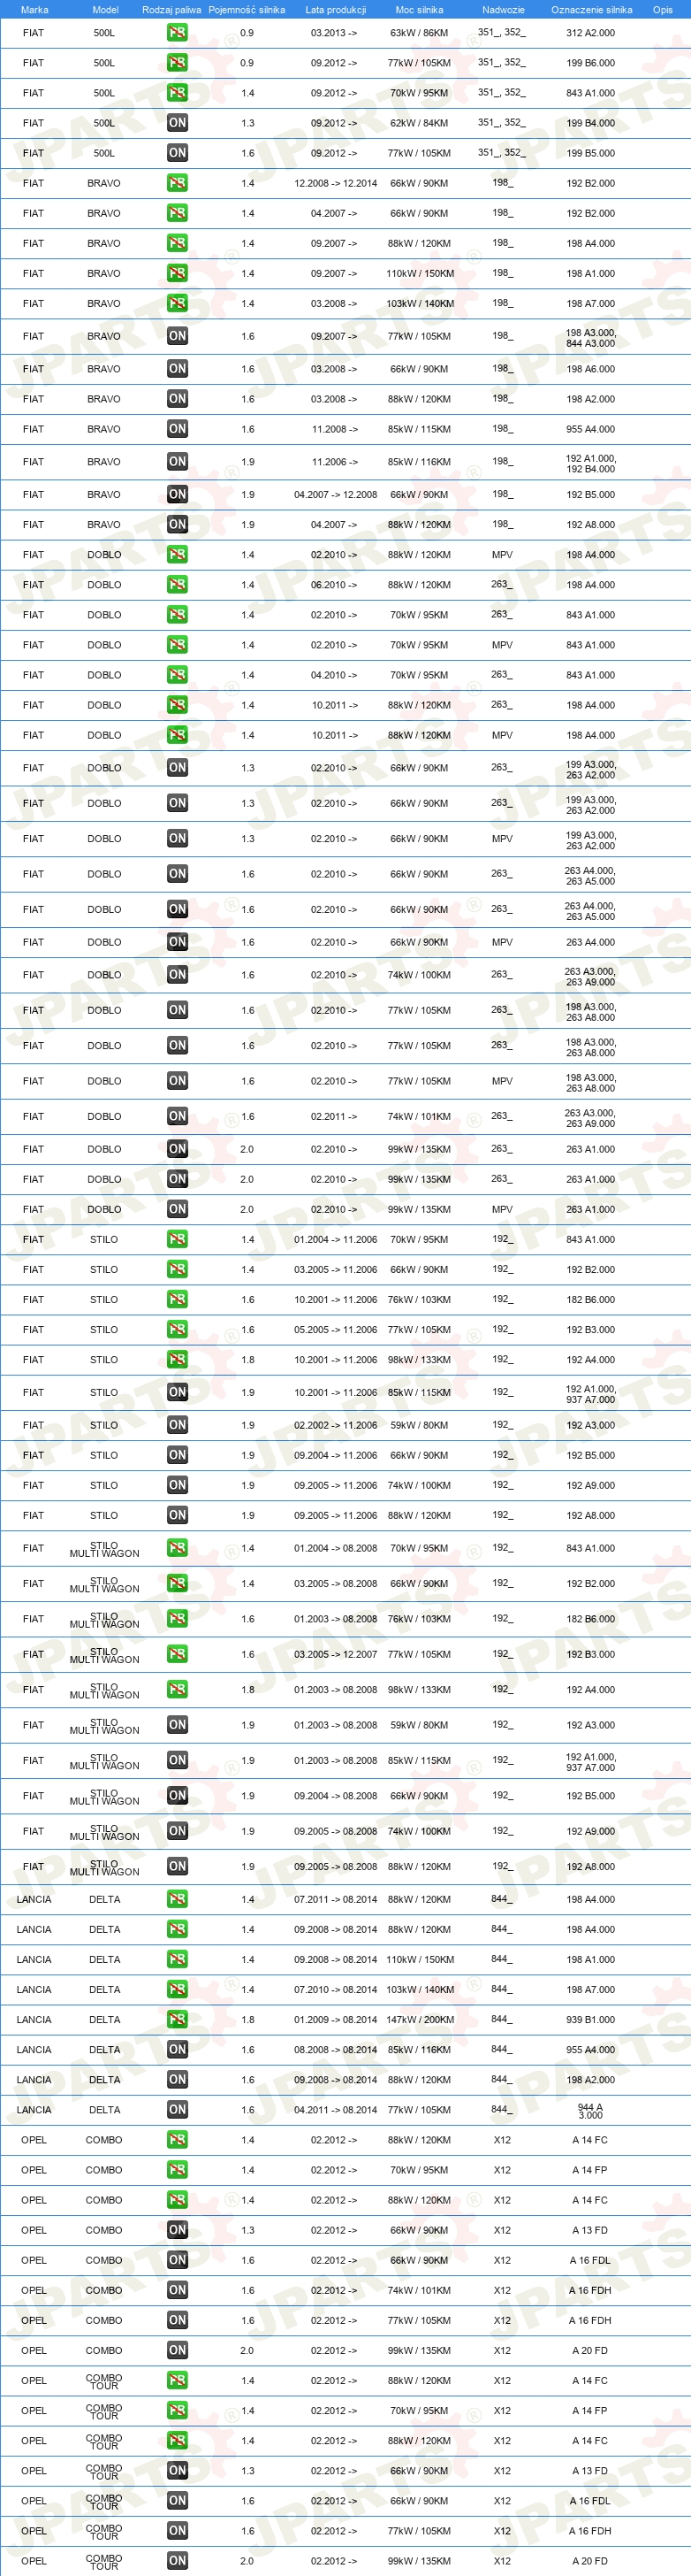Click the PB icon in the Fiat 500L 843 A1.000 row
Image resolution: width=691 pixels, height=2576 pixels.
pyautogui.click(x=177, y=93)
